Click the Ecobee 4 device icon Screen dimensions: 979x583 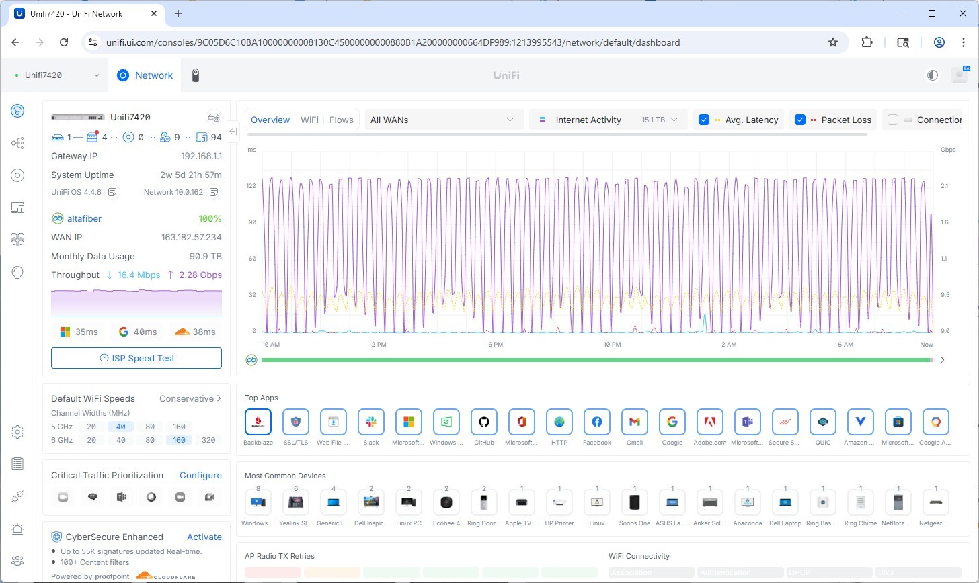[x=446, y=502]
